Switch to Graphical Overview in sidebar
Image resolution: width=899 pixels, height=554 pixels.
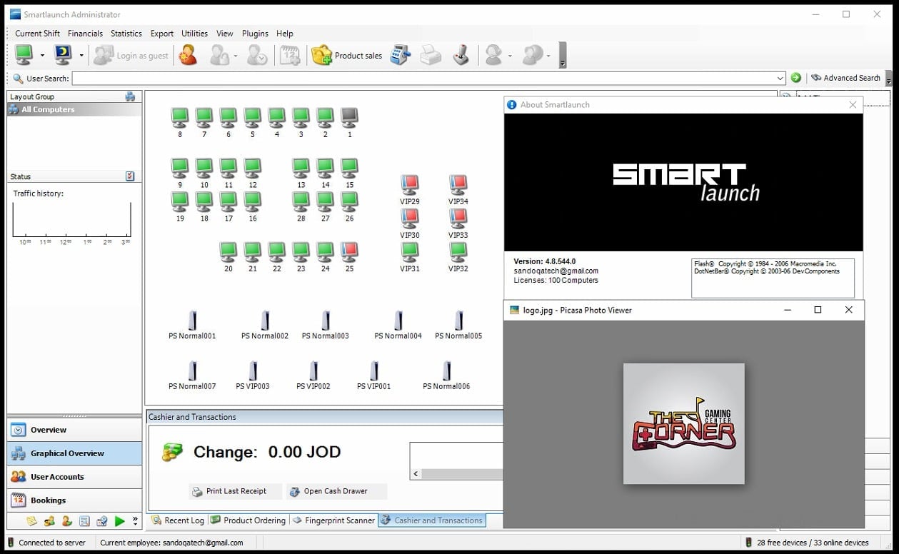[74, 453]
